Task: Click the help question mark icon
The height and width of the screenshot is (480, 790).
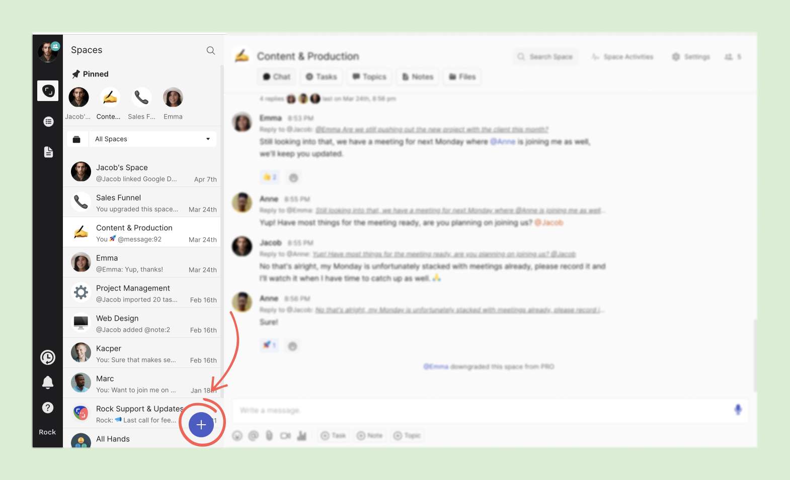Action: [x=48, y=408]
